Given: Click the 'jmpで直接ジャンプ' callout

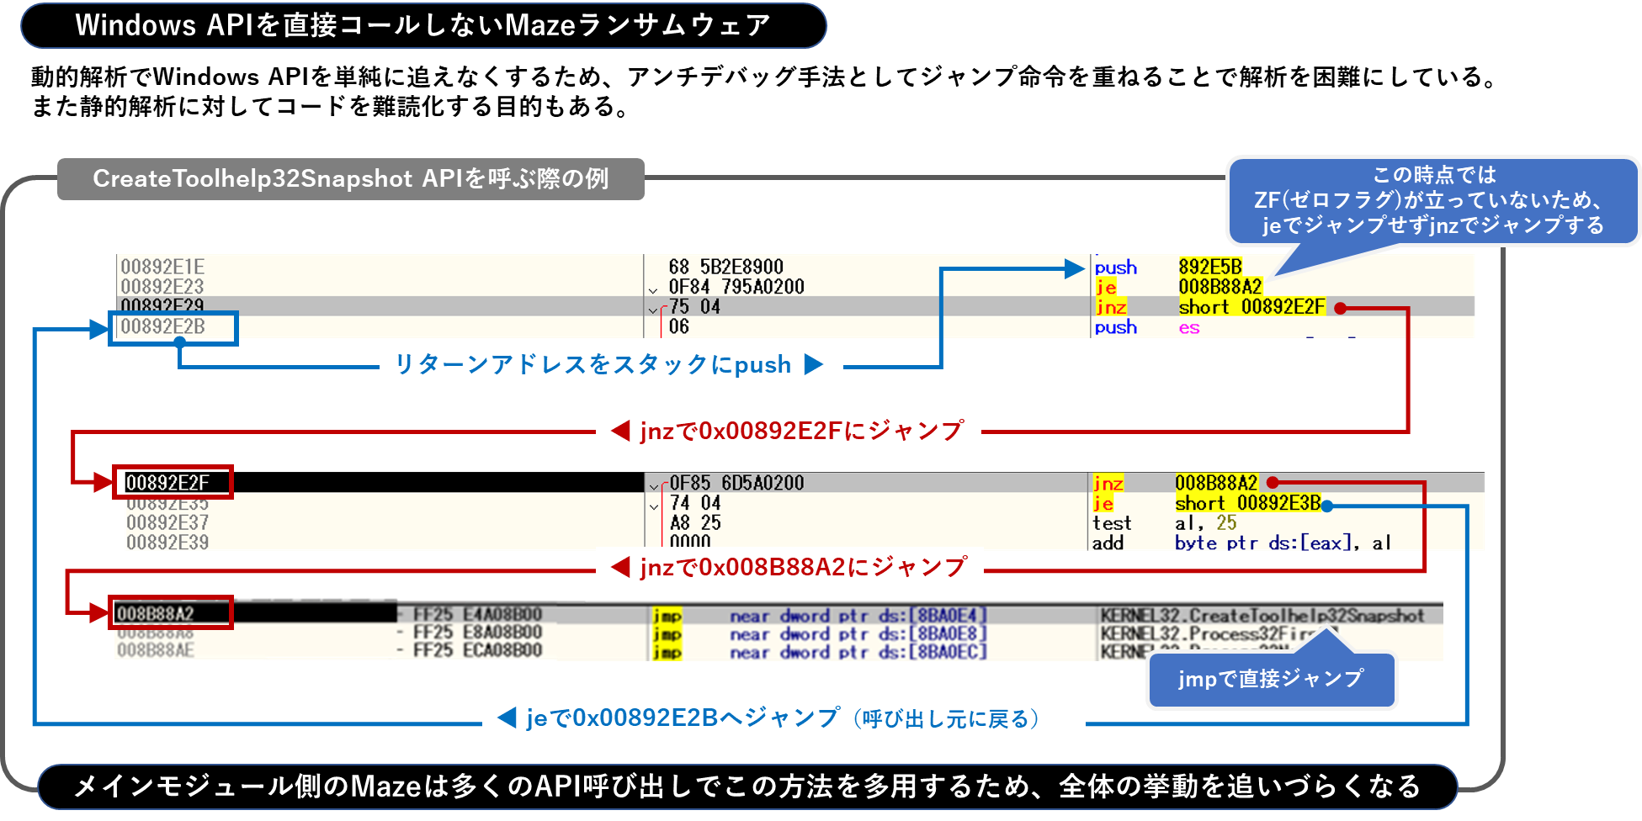Looking at the screenshot, I should (x=1271, y=680).
